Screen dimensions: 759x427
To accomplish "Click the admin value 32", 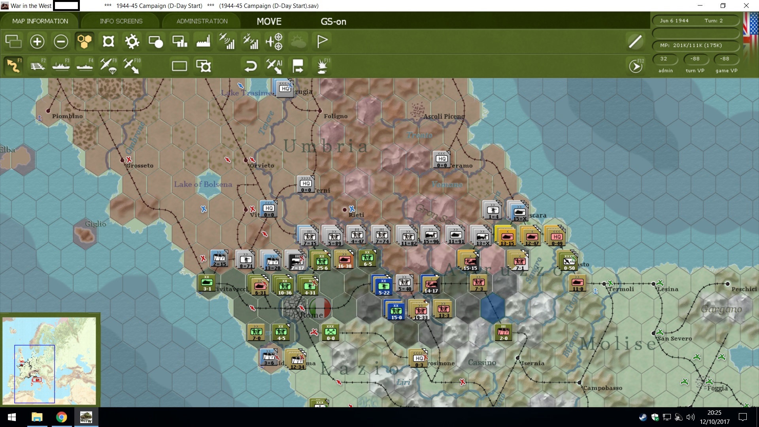I will (665, 59).
